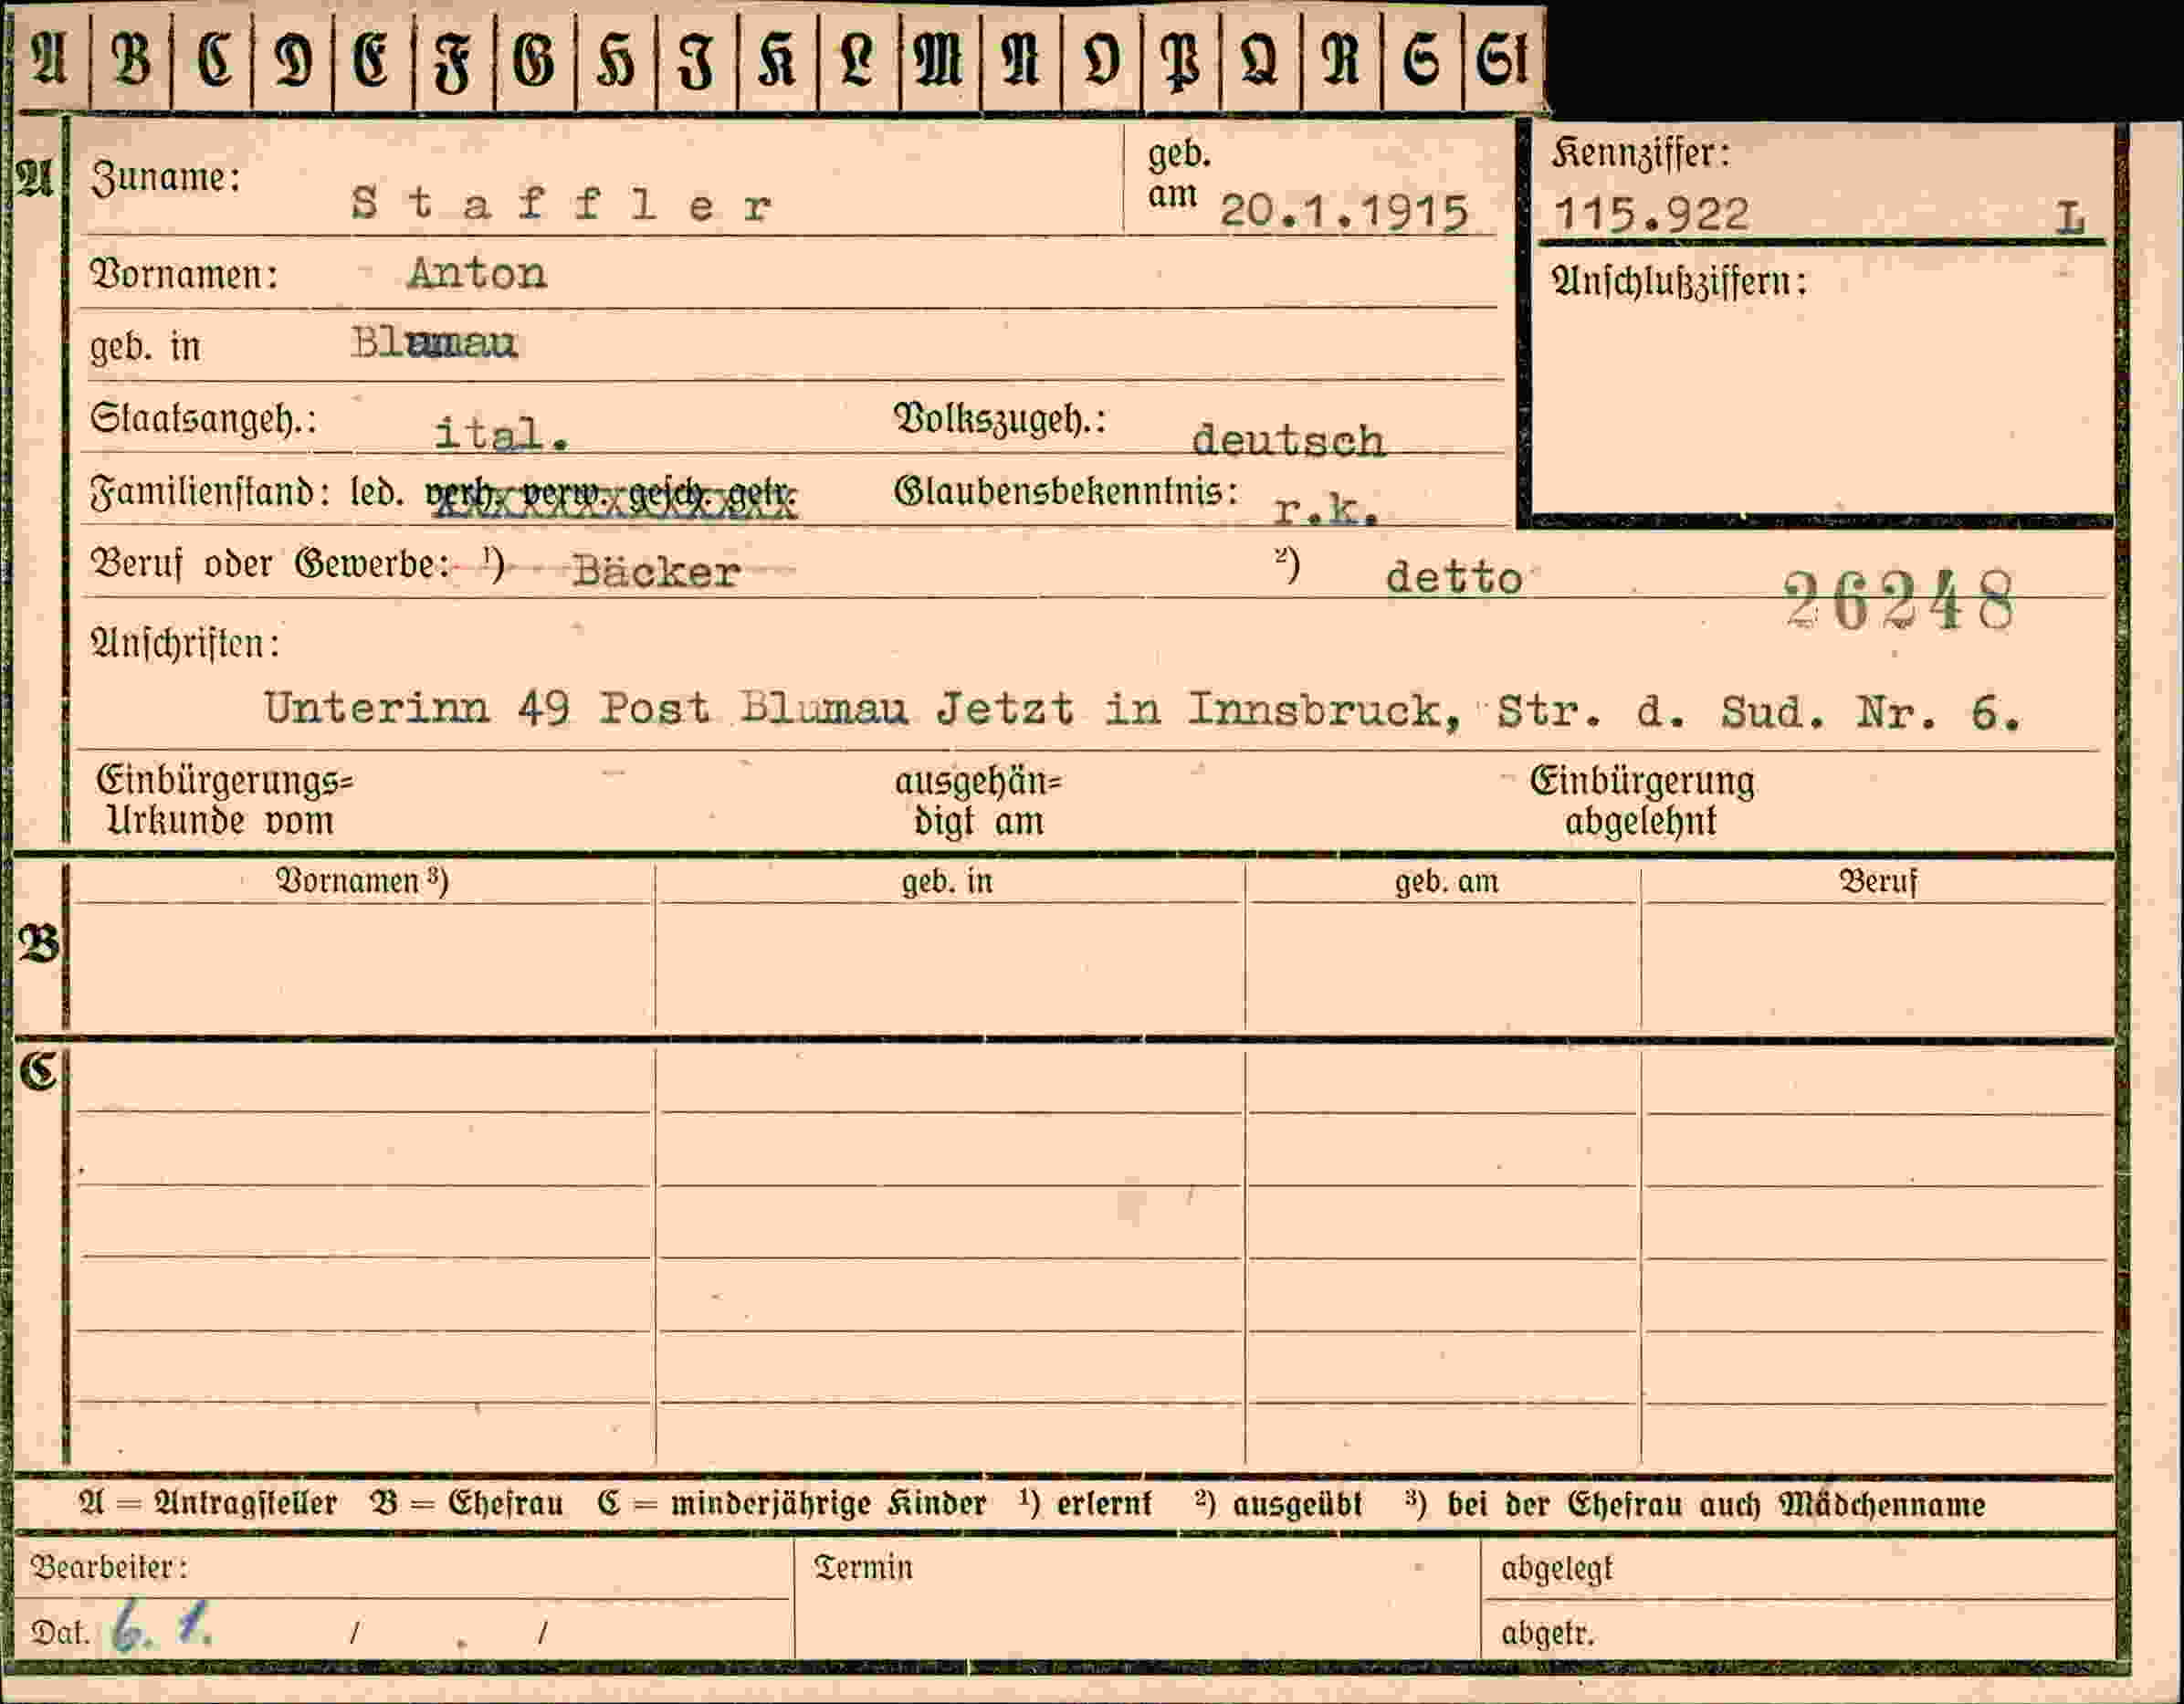Click the "Bearbeiter:" label
The height and width of the screenshot is (1704, 2184).
109,1567
